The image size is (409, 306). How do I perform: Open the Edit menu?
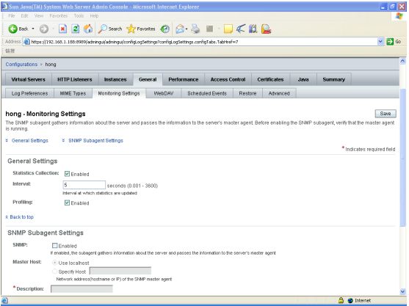click(24, 16)
